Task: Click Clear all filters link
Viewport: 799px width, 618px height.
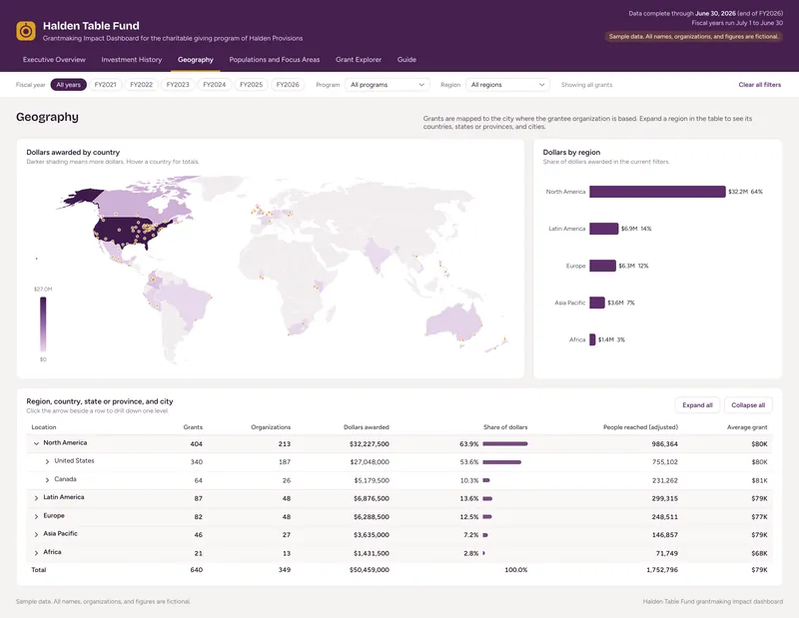Action: tap(760, 85)
